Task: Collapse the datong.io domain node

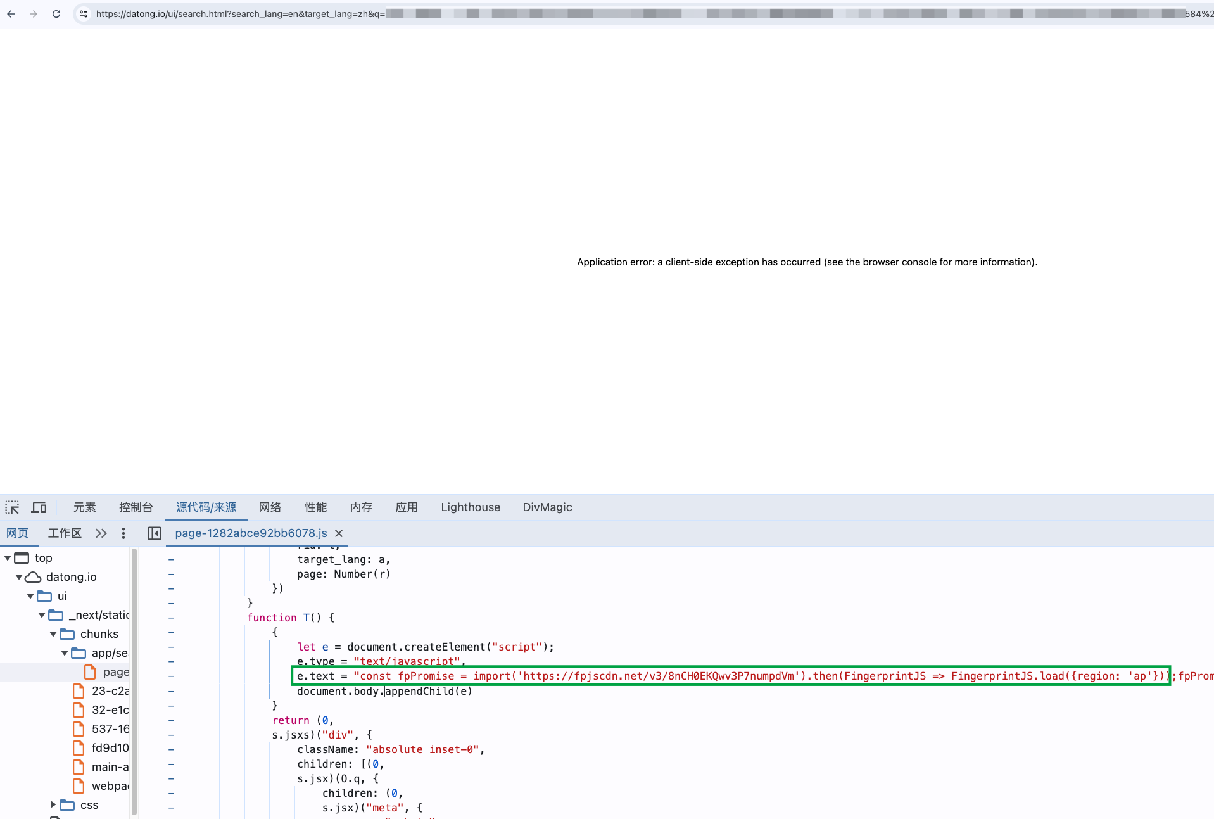Action: [x=19, y=577]
